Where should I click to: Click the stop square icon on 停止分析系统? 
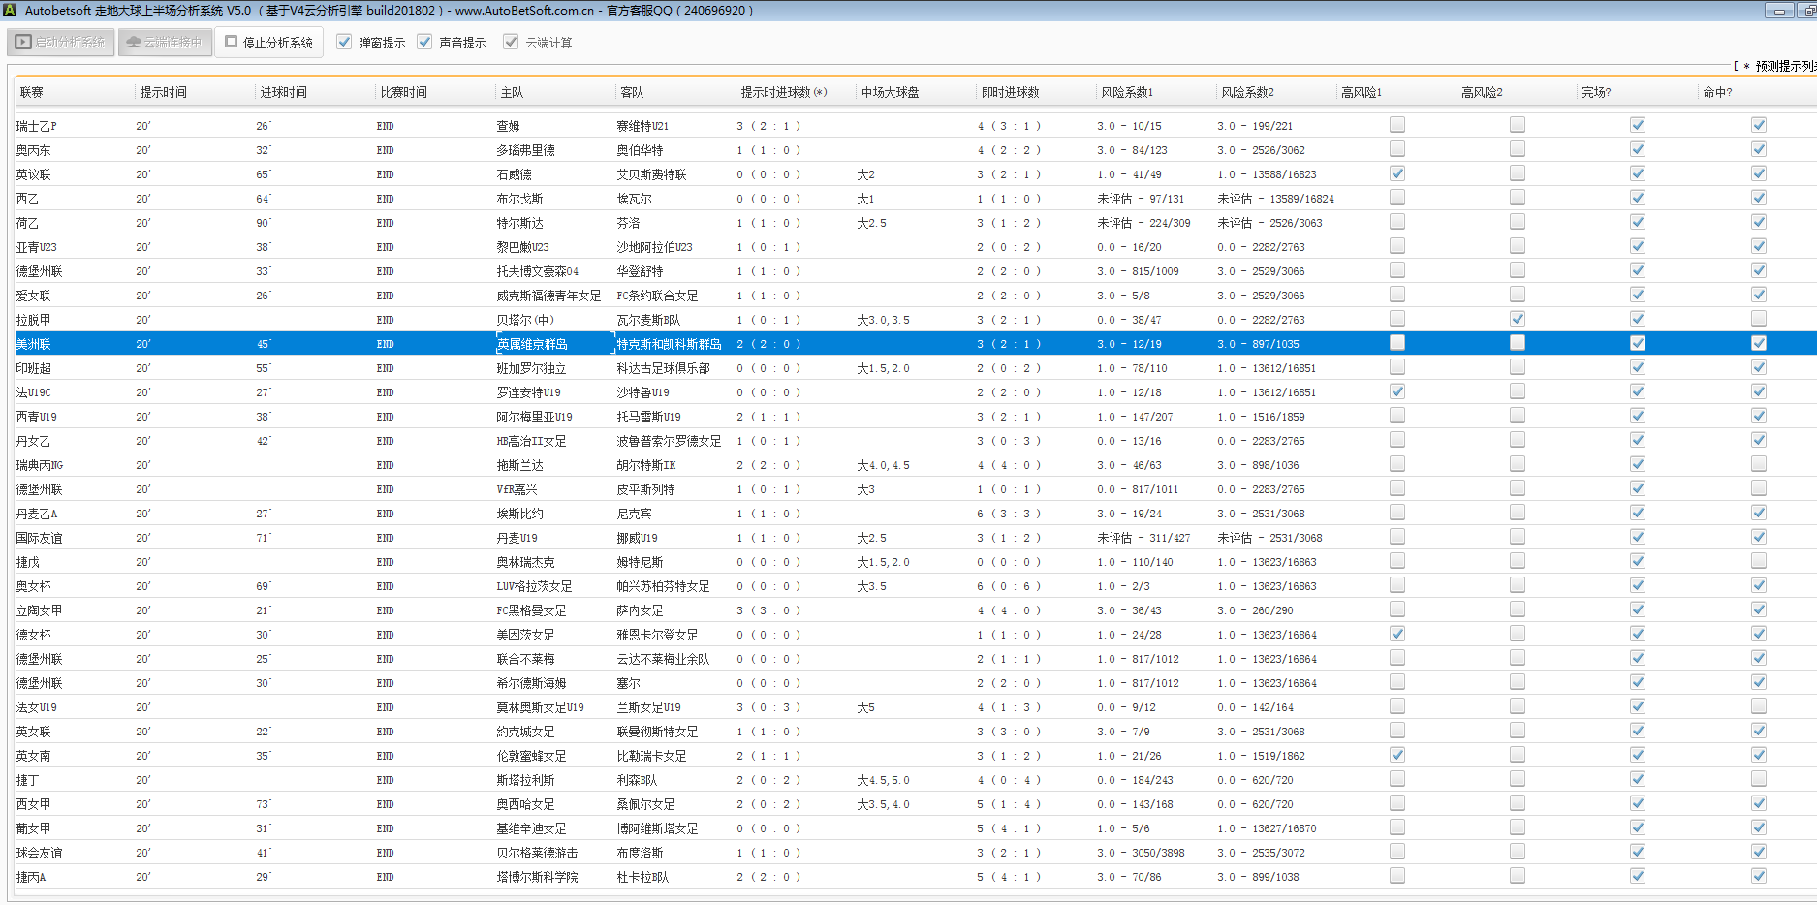pyautogui.click(x=232, y=43)
